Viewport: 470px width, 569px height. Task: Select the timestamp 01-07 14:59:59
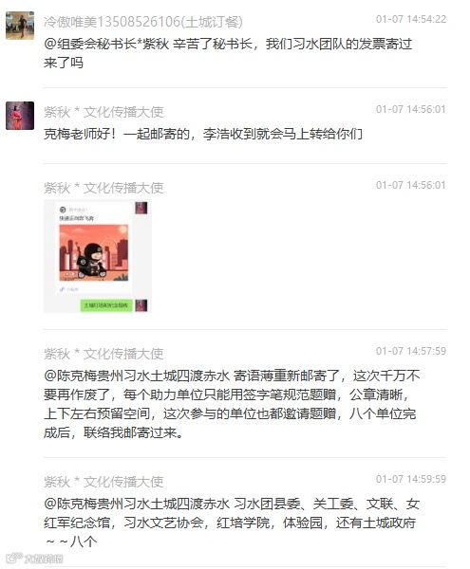pos(411,479)
